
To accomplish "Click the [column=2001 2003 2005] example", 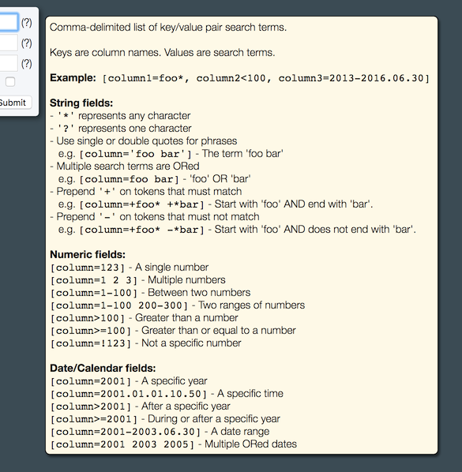I will click(x=122, y=444).
